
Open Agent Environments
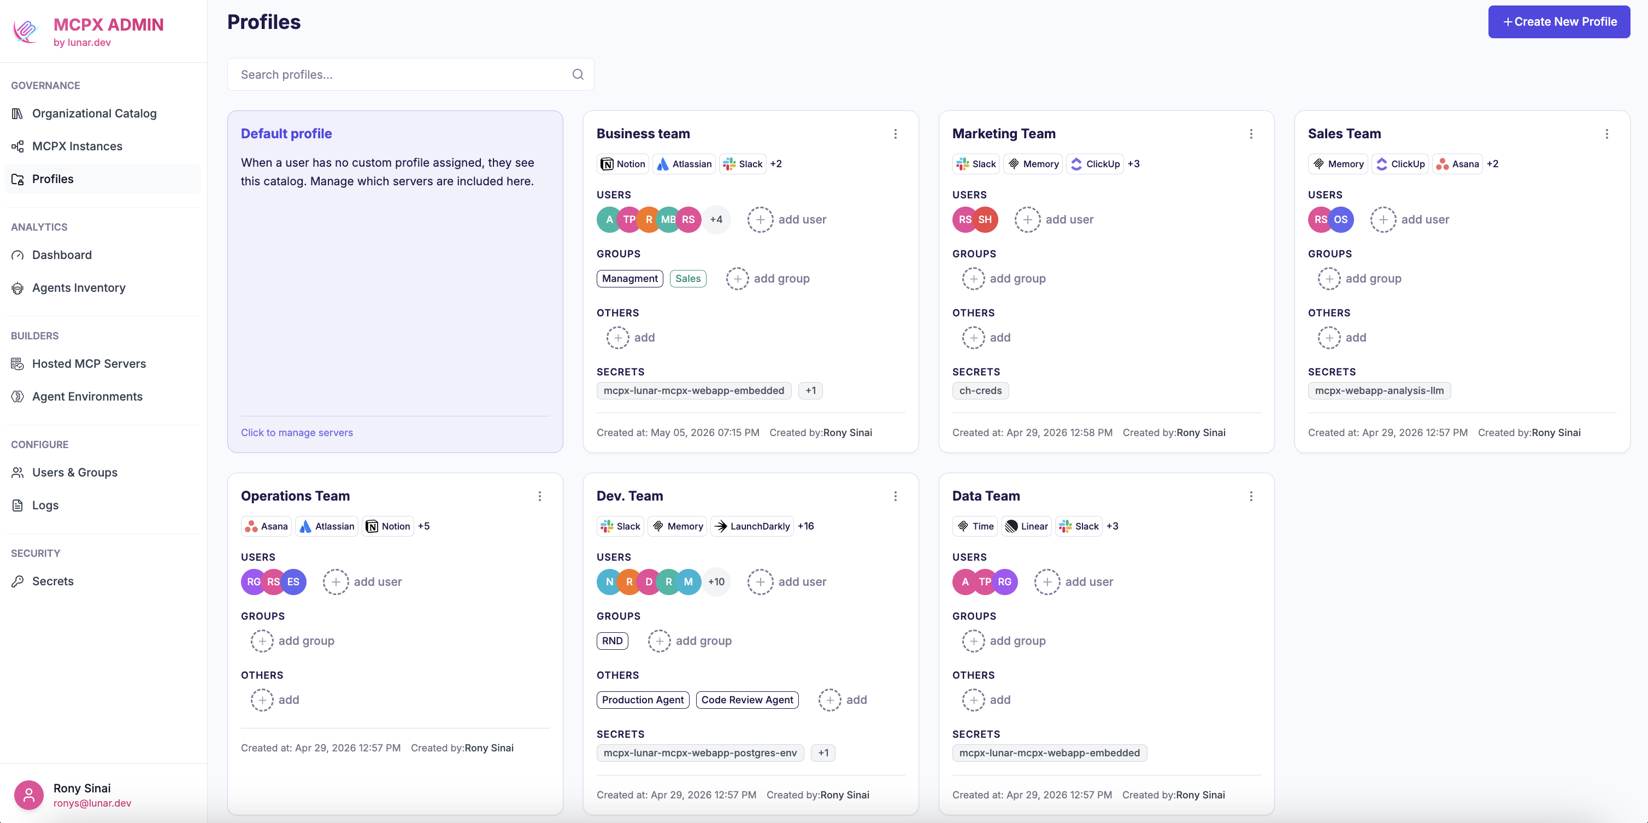pyautogui.click(x=102, y=396)
